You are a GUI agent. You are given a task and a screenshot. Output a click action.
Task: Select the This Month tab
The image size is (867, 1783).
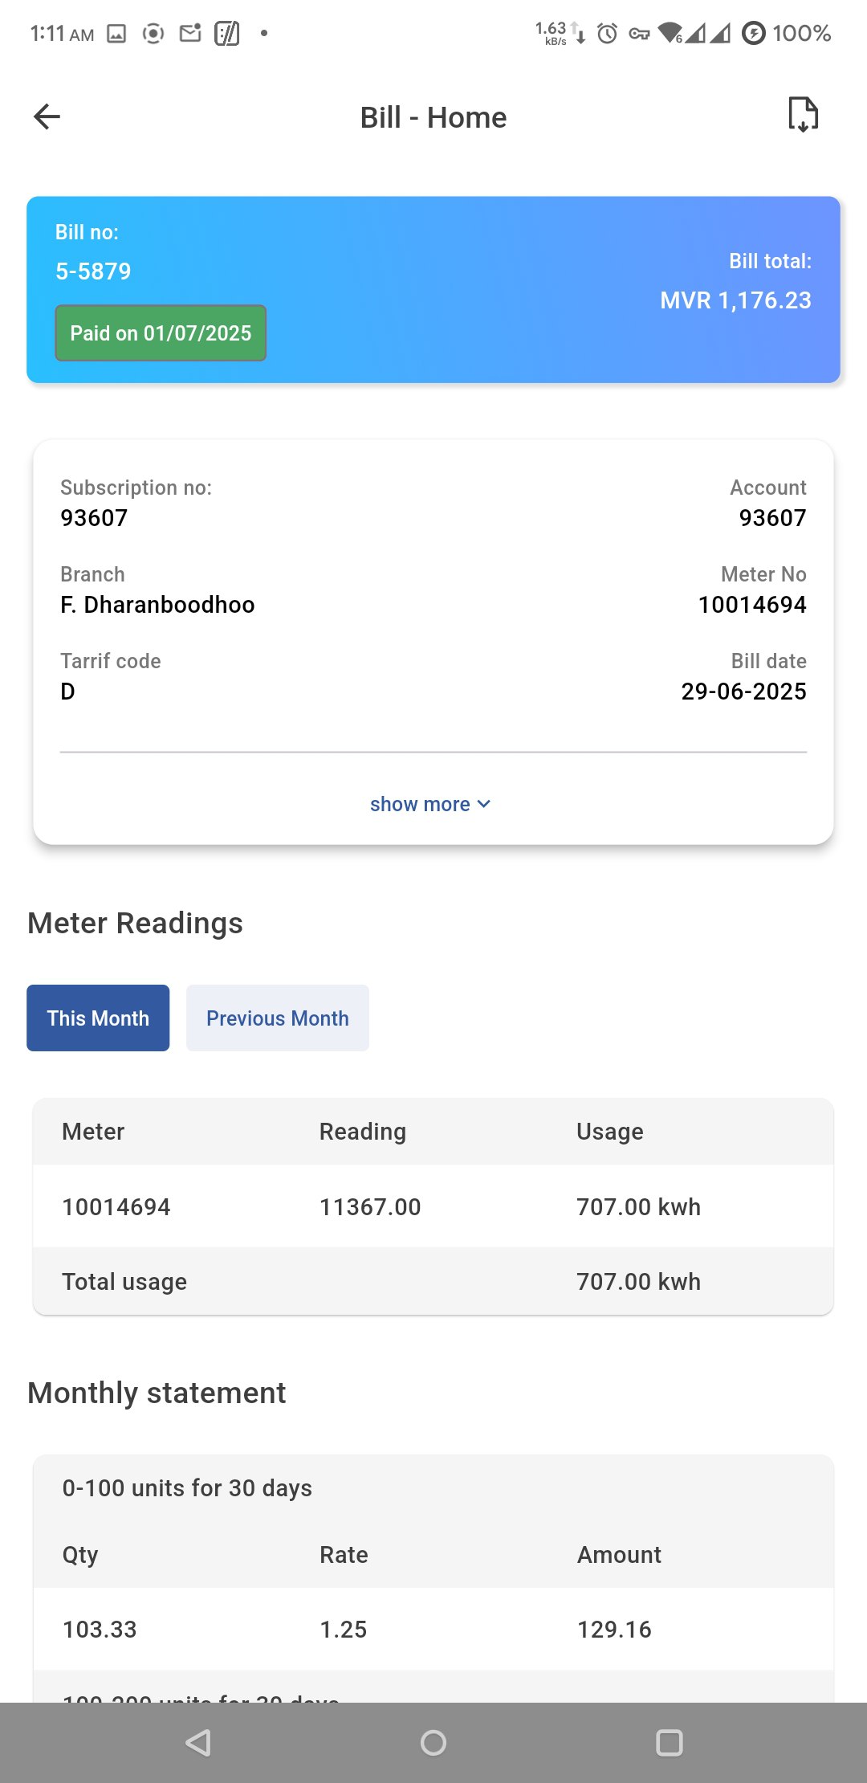pos(98,1018)
